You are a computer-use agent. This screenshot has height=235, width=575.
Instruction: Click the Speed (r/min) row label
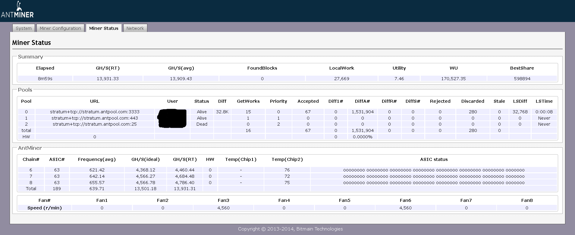tap(45, 208)
